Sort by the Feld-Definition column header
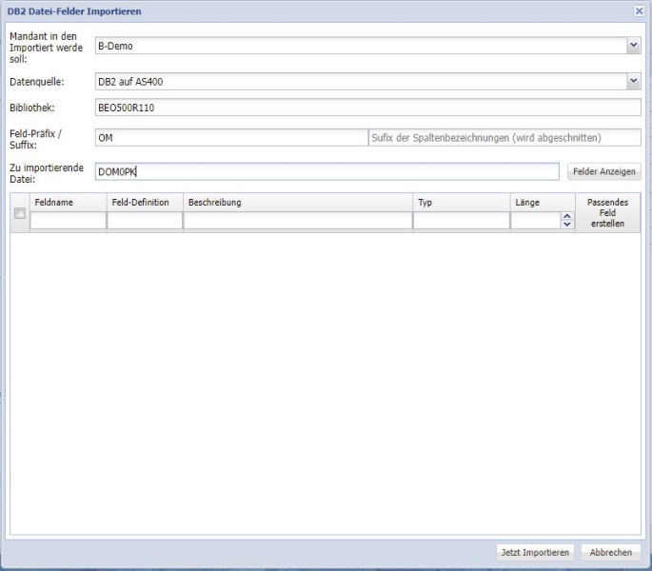Image resolution: width=652 pixels, height=571 pixels. [x=145, y=203]
